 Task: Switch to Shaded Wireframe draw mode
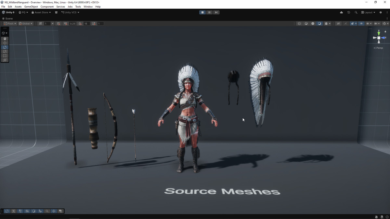tap(306, 24)
